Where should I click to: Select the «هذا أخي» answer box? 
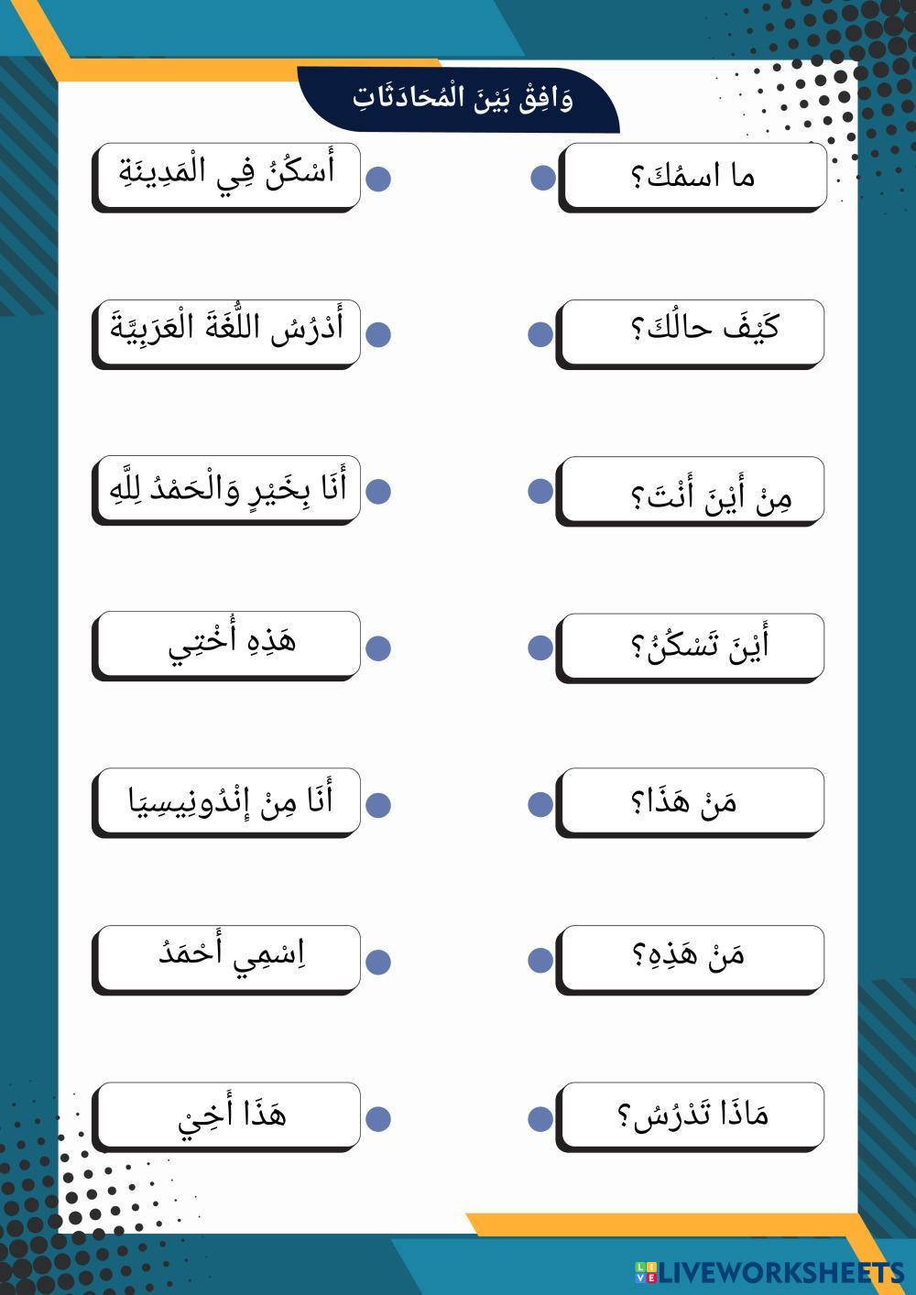[x=228, y=1115]
